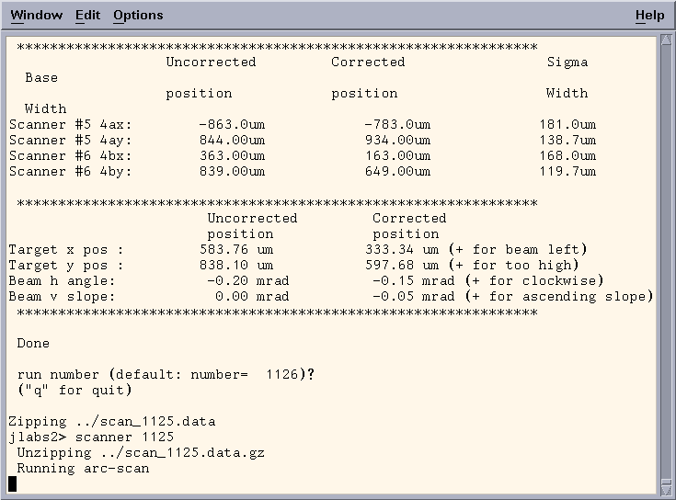The image size is (676, 500).
Task: Open the Window menu
Action: [36, 15]
